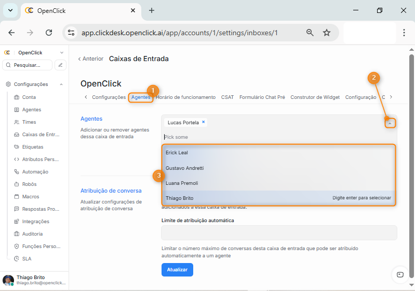Open the SLA settings item
415x291 pixels.
(26, 259)
